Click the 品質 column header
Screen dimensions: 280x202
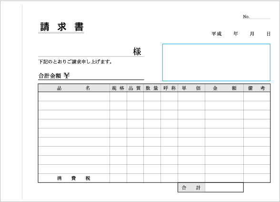tap(135, 88)
